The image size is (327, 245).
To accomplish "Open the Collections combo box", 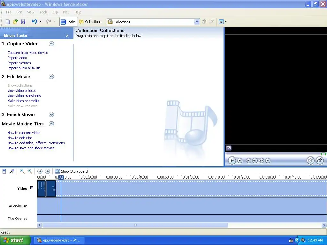I will tap(153, 22).
